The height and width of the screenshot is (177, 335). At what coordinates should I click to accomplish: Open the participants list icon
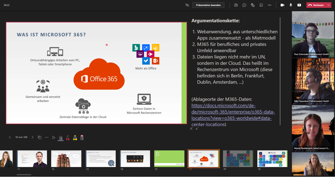coord(236,5)
